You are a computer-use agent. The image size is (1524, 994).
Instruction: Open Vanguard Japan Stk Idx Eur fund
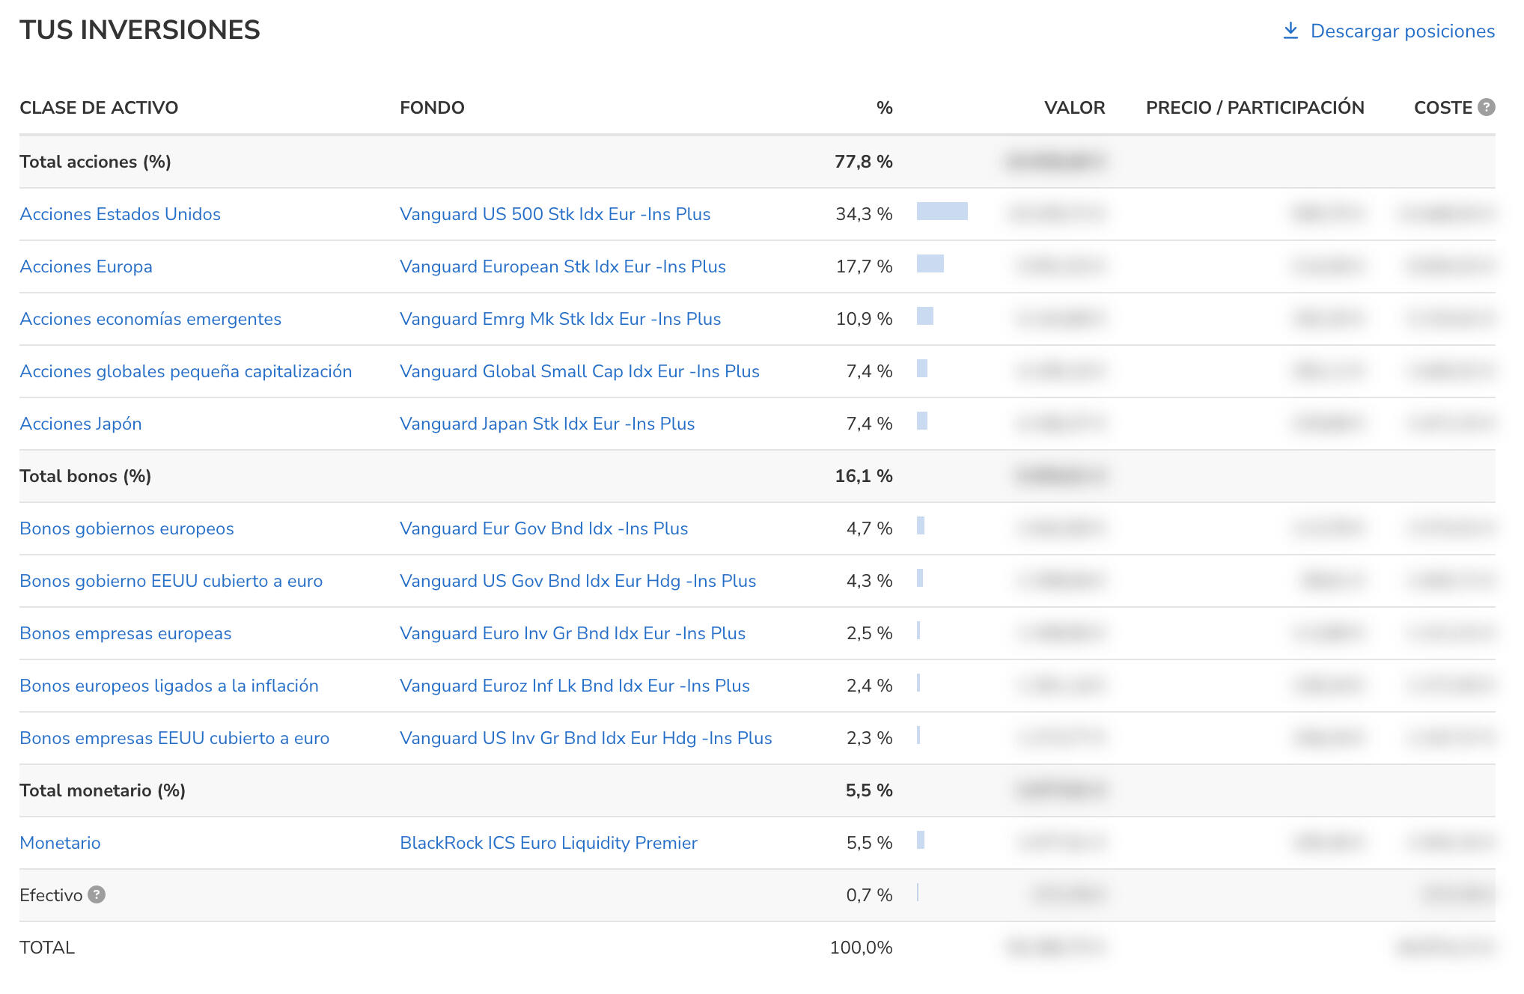coord(547,424)
